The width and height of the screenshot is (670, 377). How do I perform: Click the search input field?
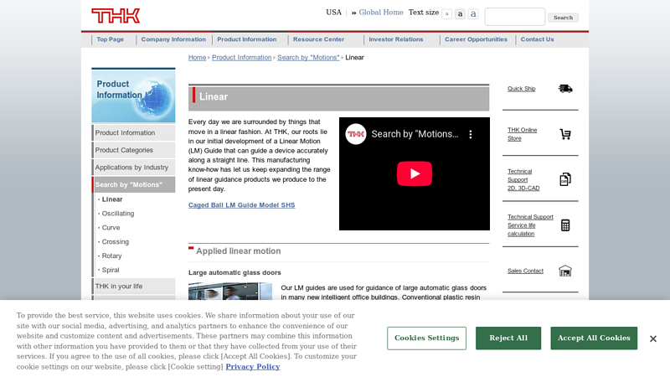[x=514, y=17]
